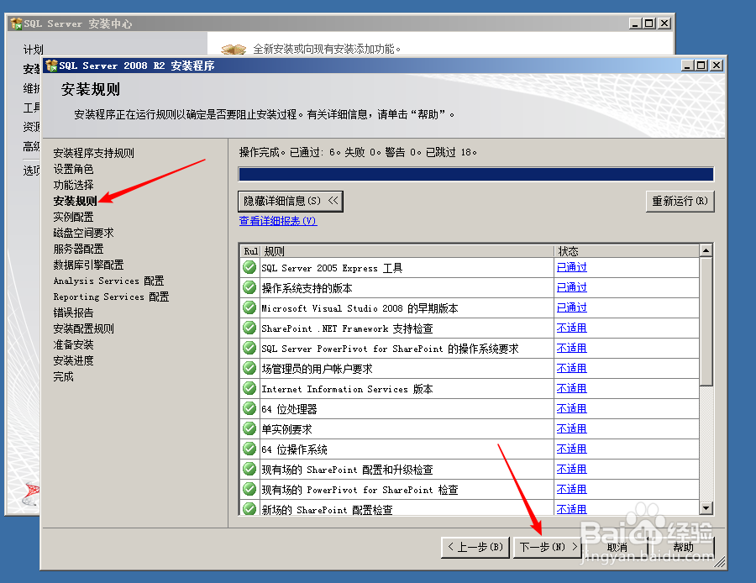Click the SQL Server 安装中心 window title icon
The image size is (756, 583).
[x=17, y=24]
